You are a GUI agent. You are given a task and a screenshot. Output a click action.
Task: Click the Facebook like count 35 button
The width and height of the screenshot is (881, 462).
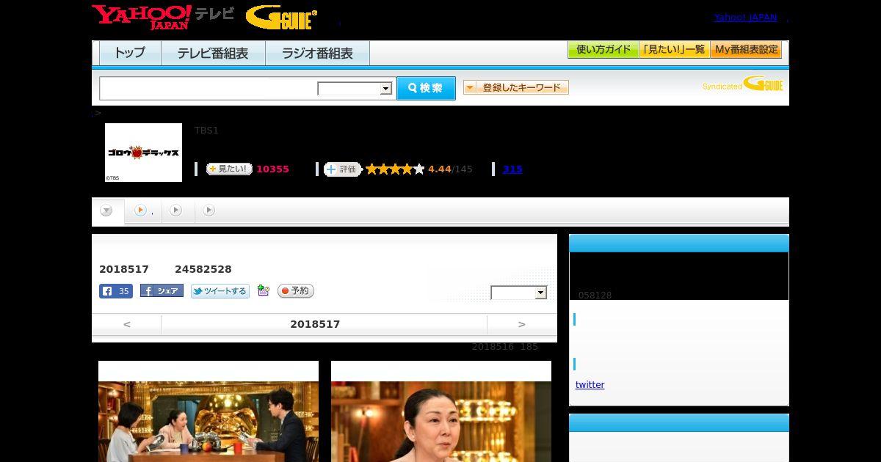tap(116, 291)
